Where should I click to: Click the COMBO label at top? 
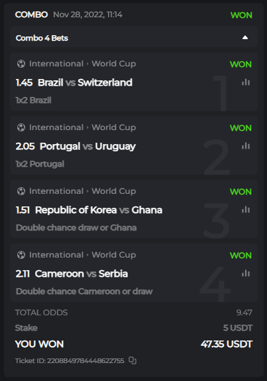click(x=31, y=15)
